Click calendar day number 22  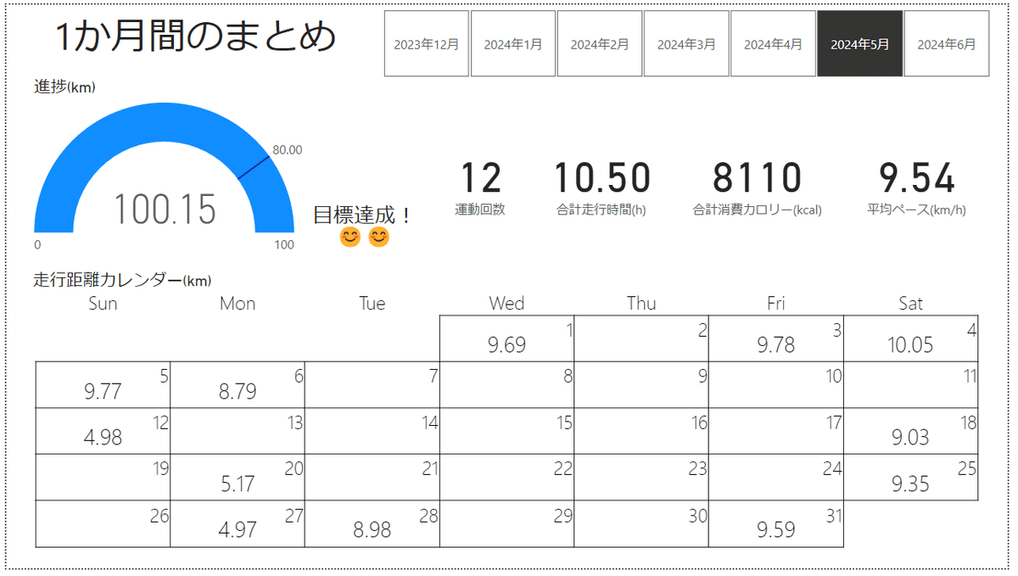564,468
